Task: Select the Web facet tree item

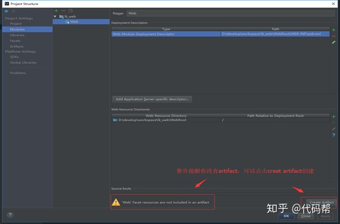Action: click(81, 21)
